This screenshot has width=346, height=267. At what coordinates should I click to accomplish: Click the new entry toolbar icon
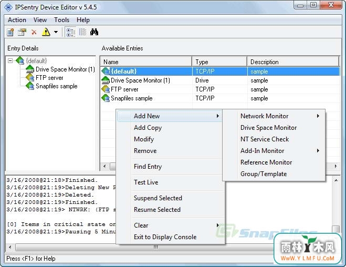[11, 32]
